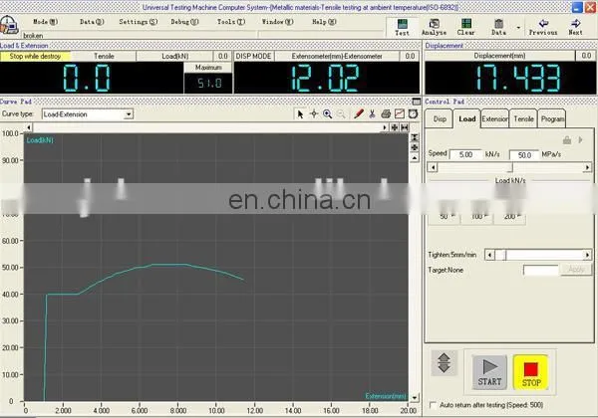Viewport: 598px width, 418px height.
Task: Print the curve with printer icon
Action: coord(386,113)
